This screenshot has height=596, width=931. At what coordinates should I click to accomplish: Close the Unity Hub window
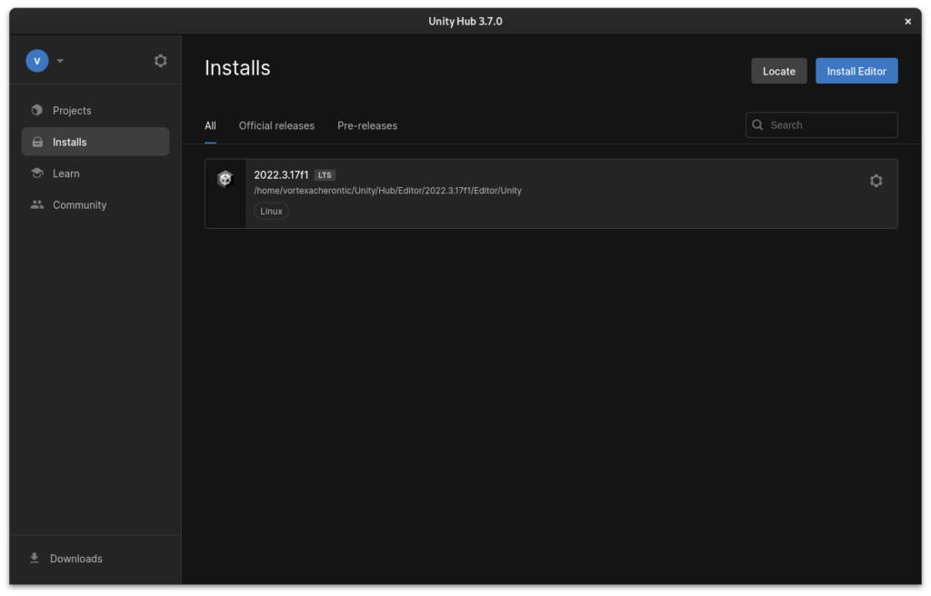click(907, 22)
